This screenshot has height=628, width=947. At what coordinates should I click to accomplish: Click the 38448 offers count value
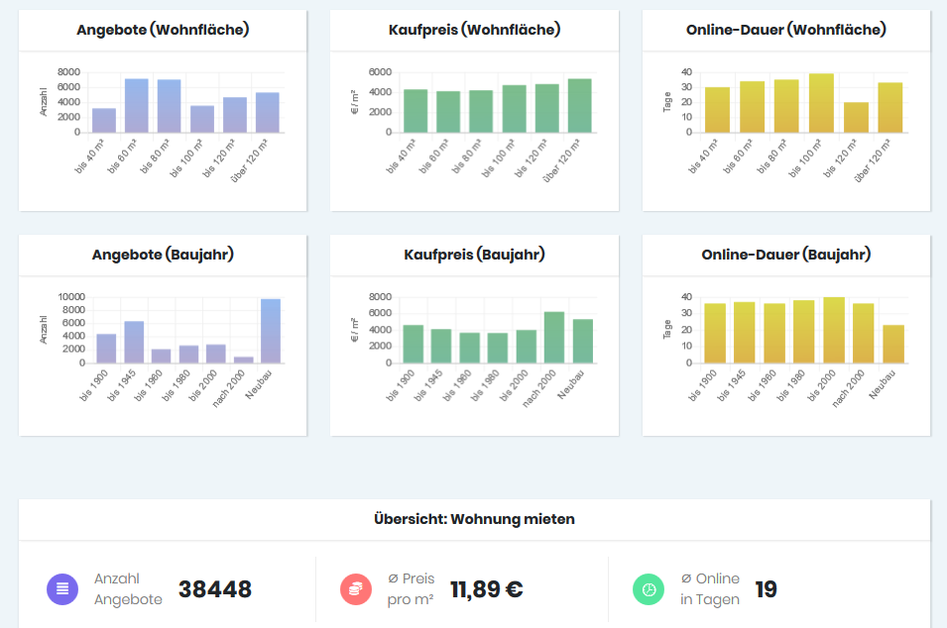(215, 589)
